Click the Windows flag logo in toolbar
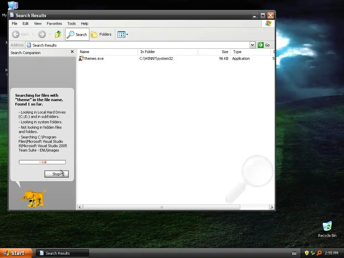Viewport: 344px width, 258px height. click(268, 24)
